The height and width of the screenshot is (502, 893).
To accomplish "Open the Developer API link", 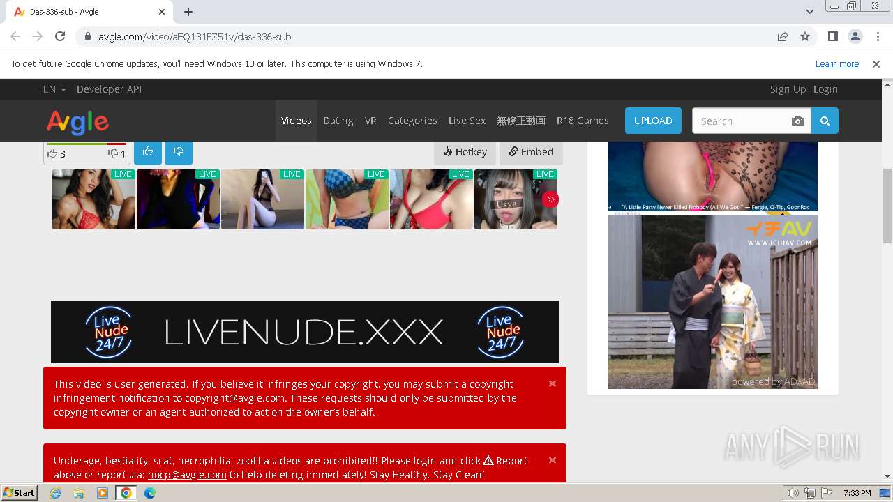I will tap(109, 89).
